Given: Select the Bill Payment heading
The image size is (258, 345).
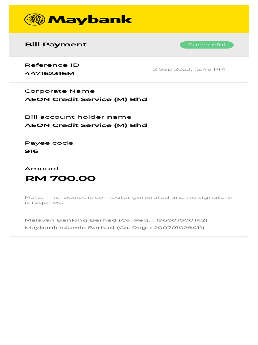Looking at the screenshot, I should [56, 45].
